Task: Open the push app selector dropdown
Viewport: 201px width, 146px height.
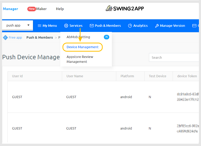Action: [18, 25]
